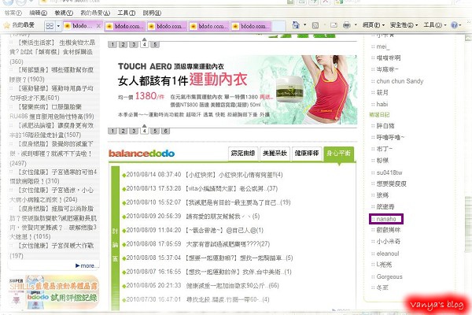This screenshot has height=315, width=472.
Task: Open diary author eleanoul
Action: (x=388, y=254)
